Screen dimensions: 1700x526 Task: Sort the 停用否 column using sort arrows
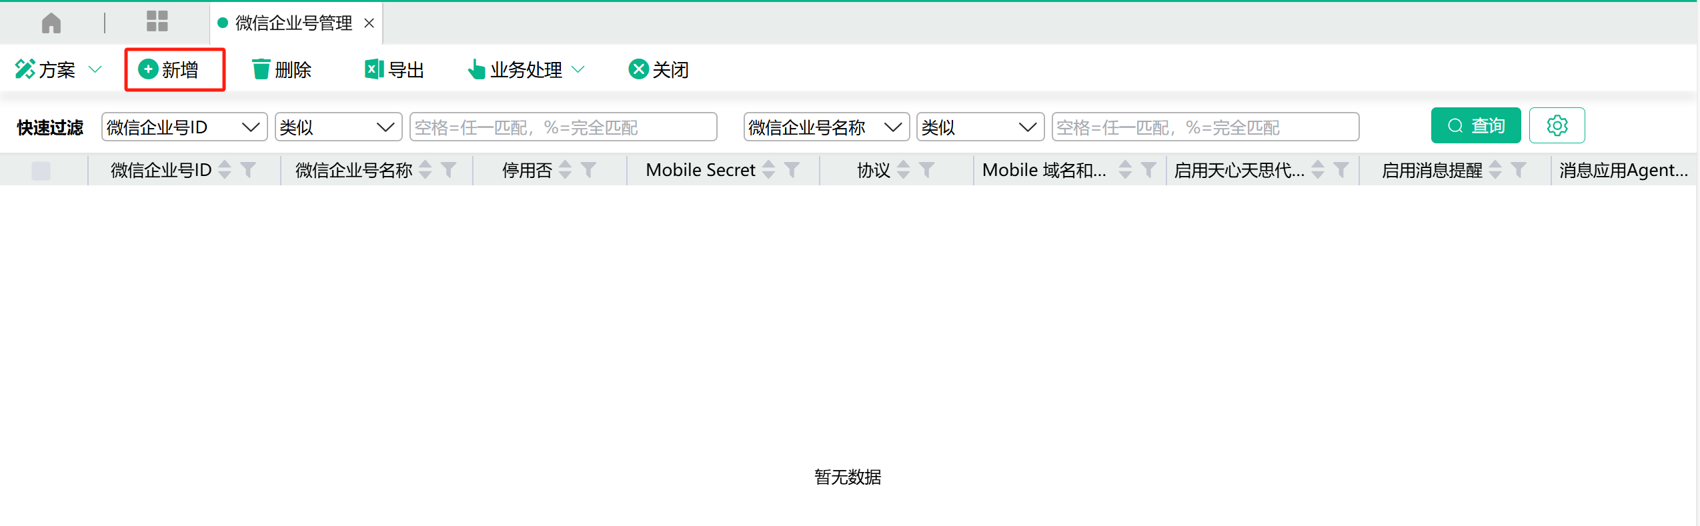pos(566,170)
